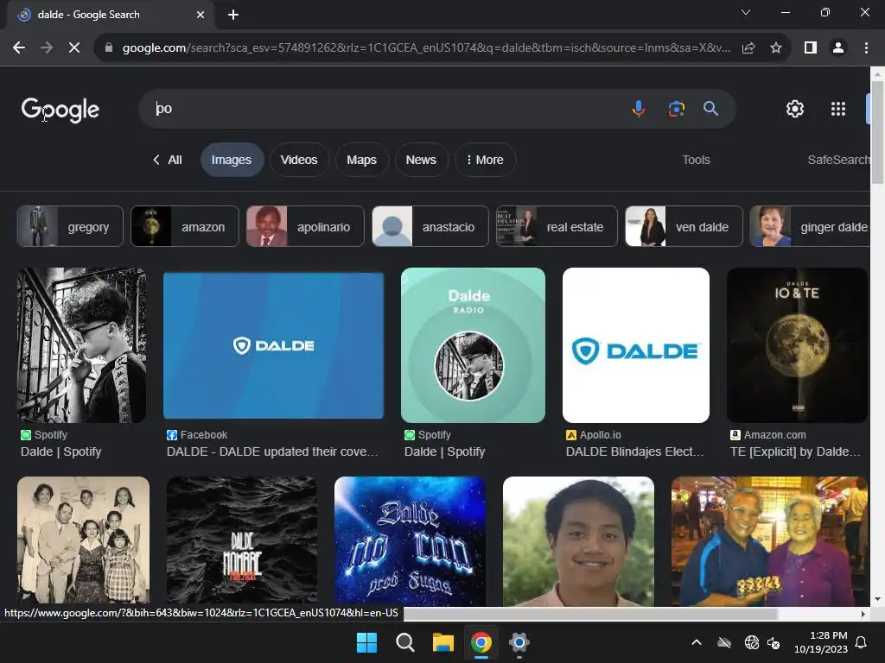Open the Dalde Radio Spotify image
Image resolution: width=885 pixels, height=663 pixels.
473,345
